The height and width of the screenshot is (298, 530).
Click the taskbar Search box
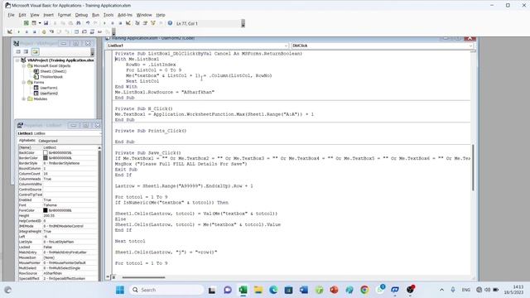tap(167, 290)
